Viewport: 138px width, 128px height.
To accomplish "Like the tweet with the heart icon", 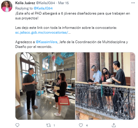I will [81, 125].
